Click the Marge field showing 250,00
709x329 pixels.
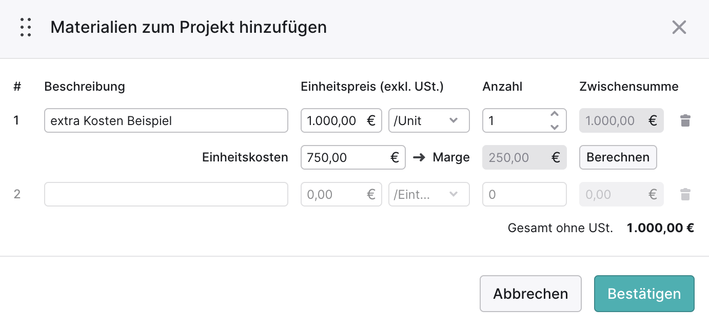tap(524, 157)
